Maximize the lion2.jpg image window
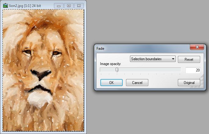The width and height of the screenshot is (209, 134). point(69,5)
